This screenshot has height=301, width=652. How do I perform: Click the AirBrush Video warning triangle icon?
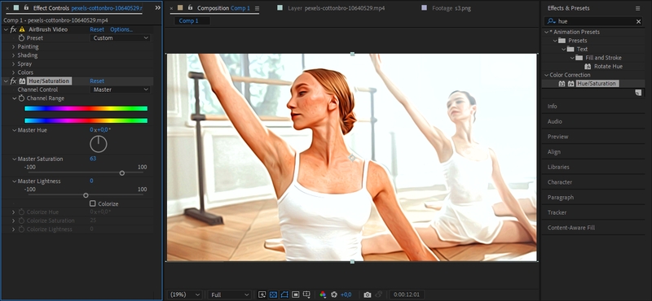pos(22,29)
